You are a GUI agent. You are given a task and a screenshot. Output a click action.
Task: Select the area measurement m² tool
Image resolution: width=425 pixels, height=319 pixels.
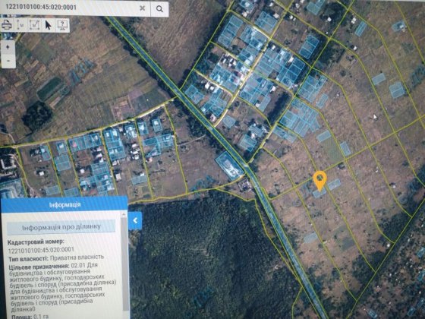click(34, 25)
